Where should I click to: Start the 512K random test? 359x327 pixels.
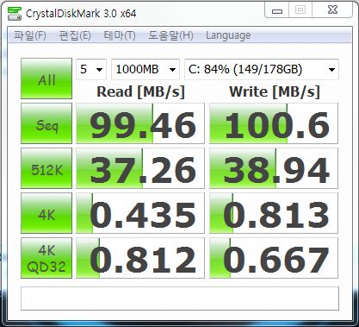click(x=46, y=168)
